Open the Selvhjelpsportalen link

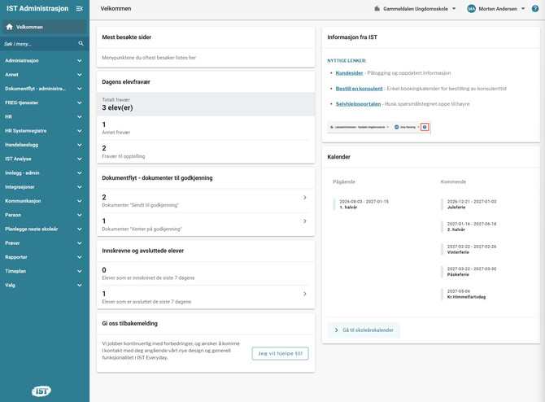(x=358, y=104)
